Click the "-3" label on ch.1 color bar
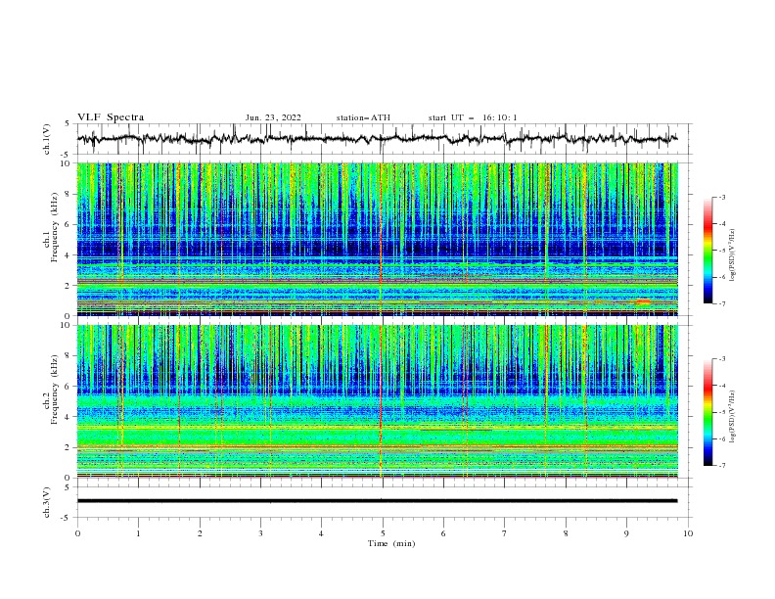The image size is (775, 599). [x=722, y=198]
